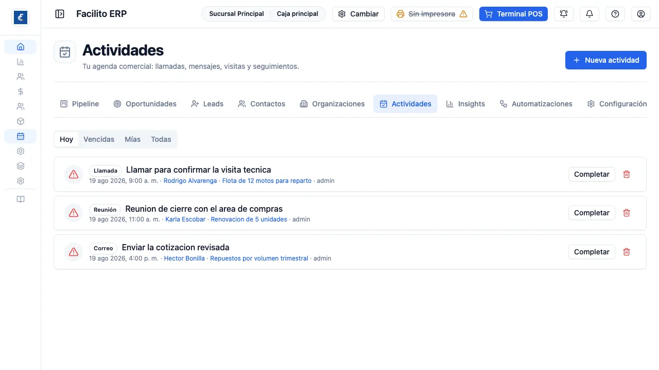
Task: Open the gear icon in the left sidebar
Action: point(21,181)
